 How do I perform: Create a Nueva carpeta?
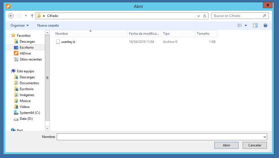pos(48,25)
